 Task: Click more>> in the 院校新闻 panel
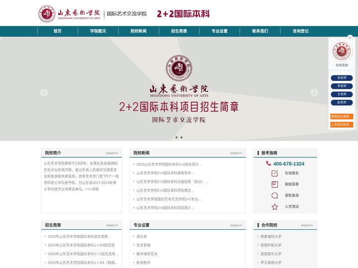pos(236,153)
